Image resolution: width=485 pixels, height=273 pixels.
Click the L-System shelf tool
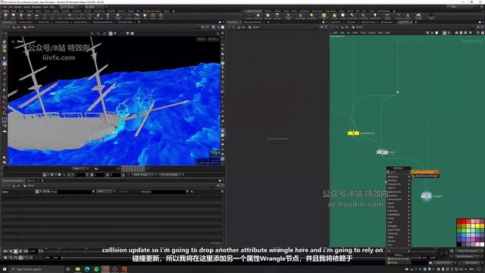tap(129, 16)
